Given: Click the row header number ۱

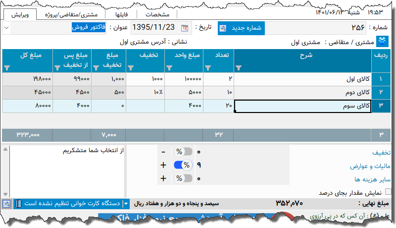Looking at the screenshot, I should tap(381, 79).
